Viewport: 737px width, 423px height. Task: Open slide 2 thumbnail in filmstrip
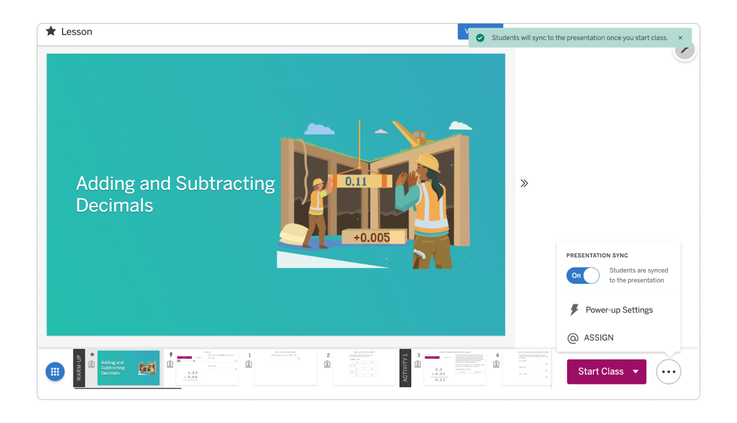pyautogui.click(x=364, y=368)
